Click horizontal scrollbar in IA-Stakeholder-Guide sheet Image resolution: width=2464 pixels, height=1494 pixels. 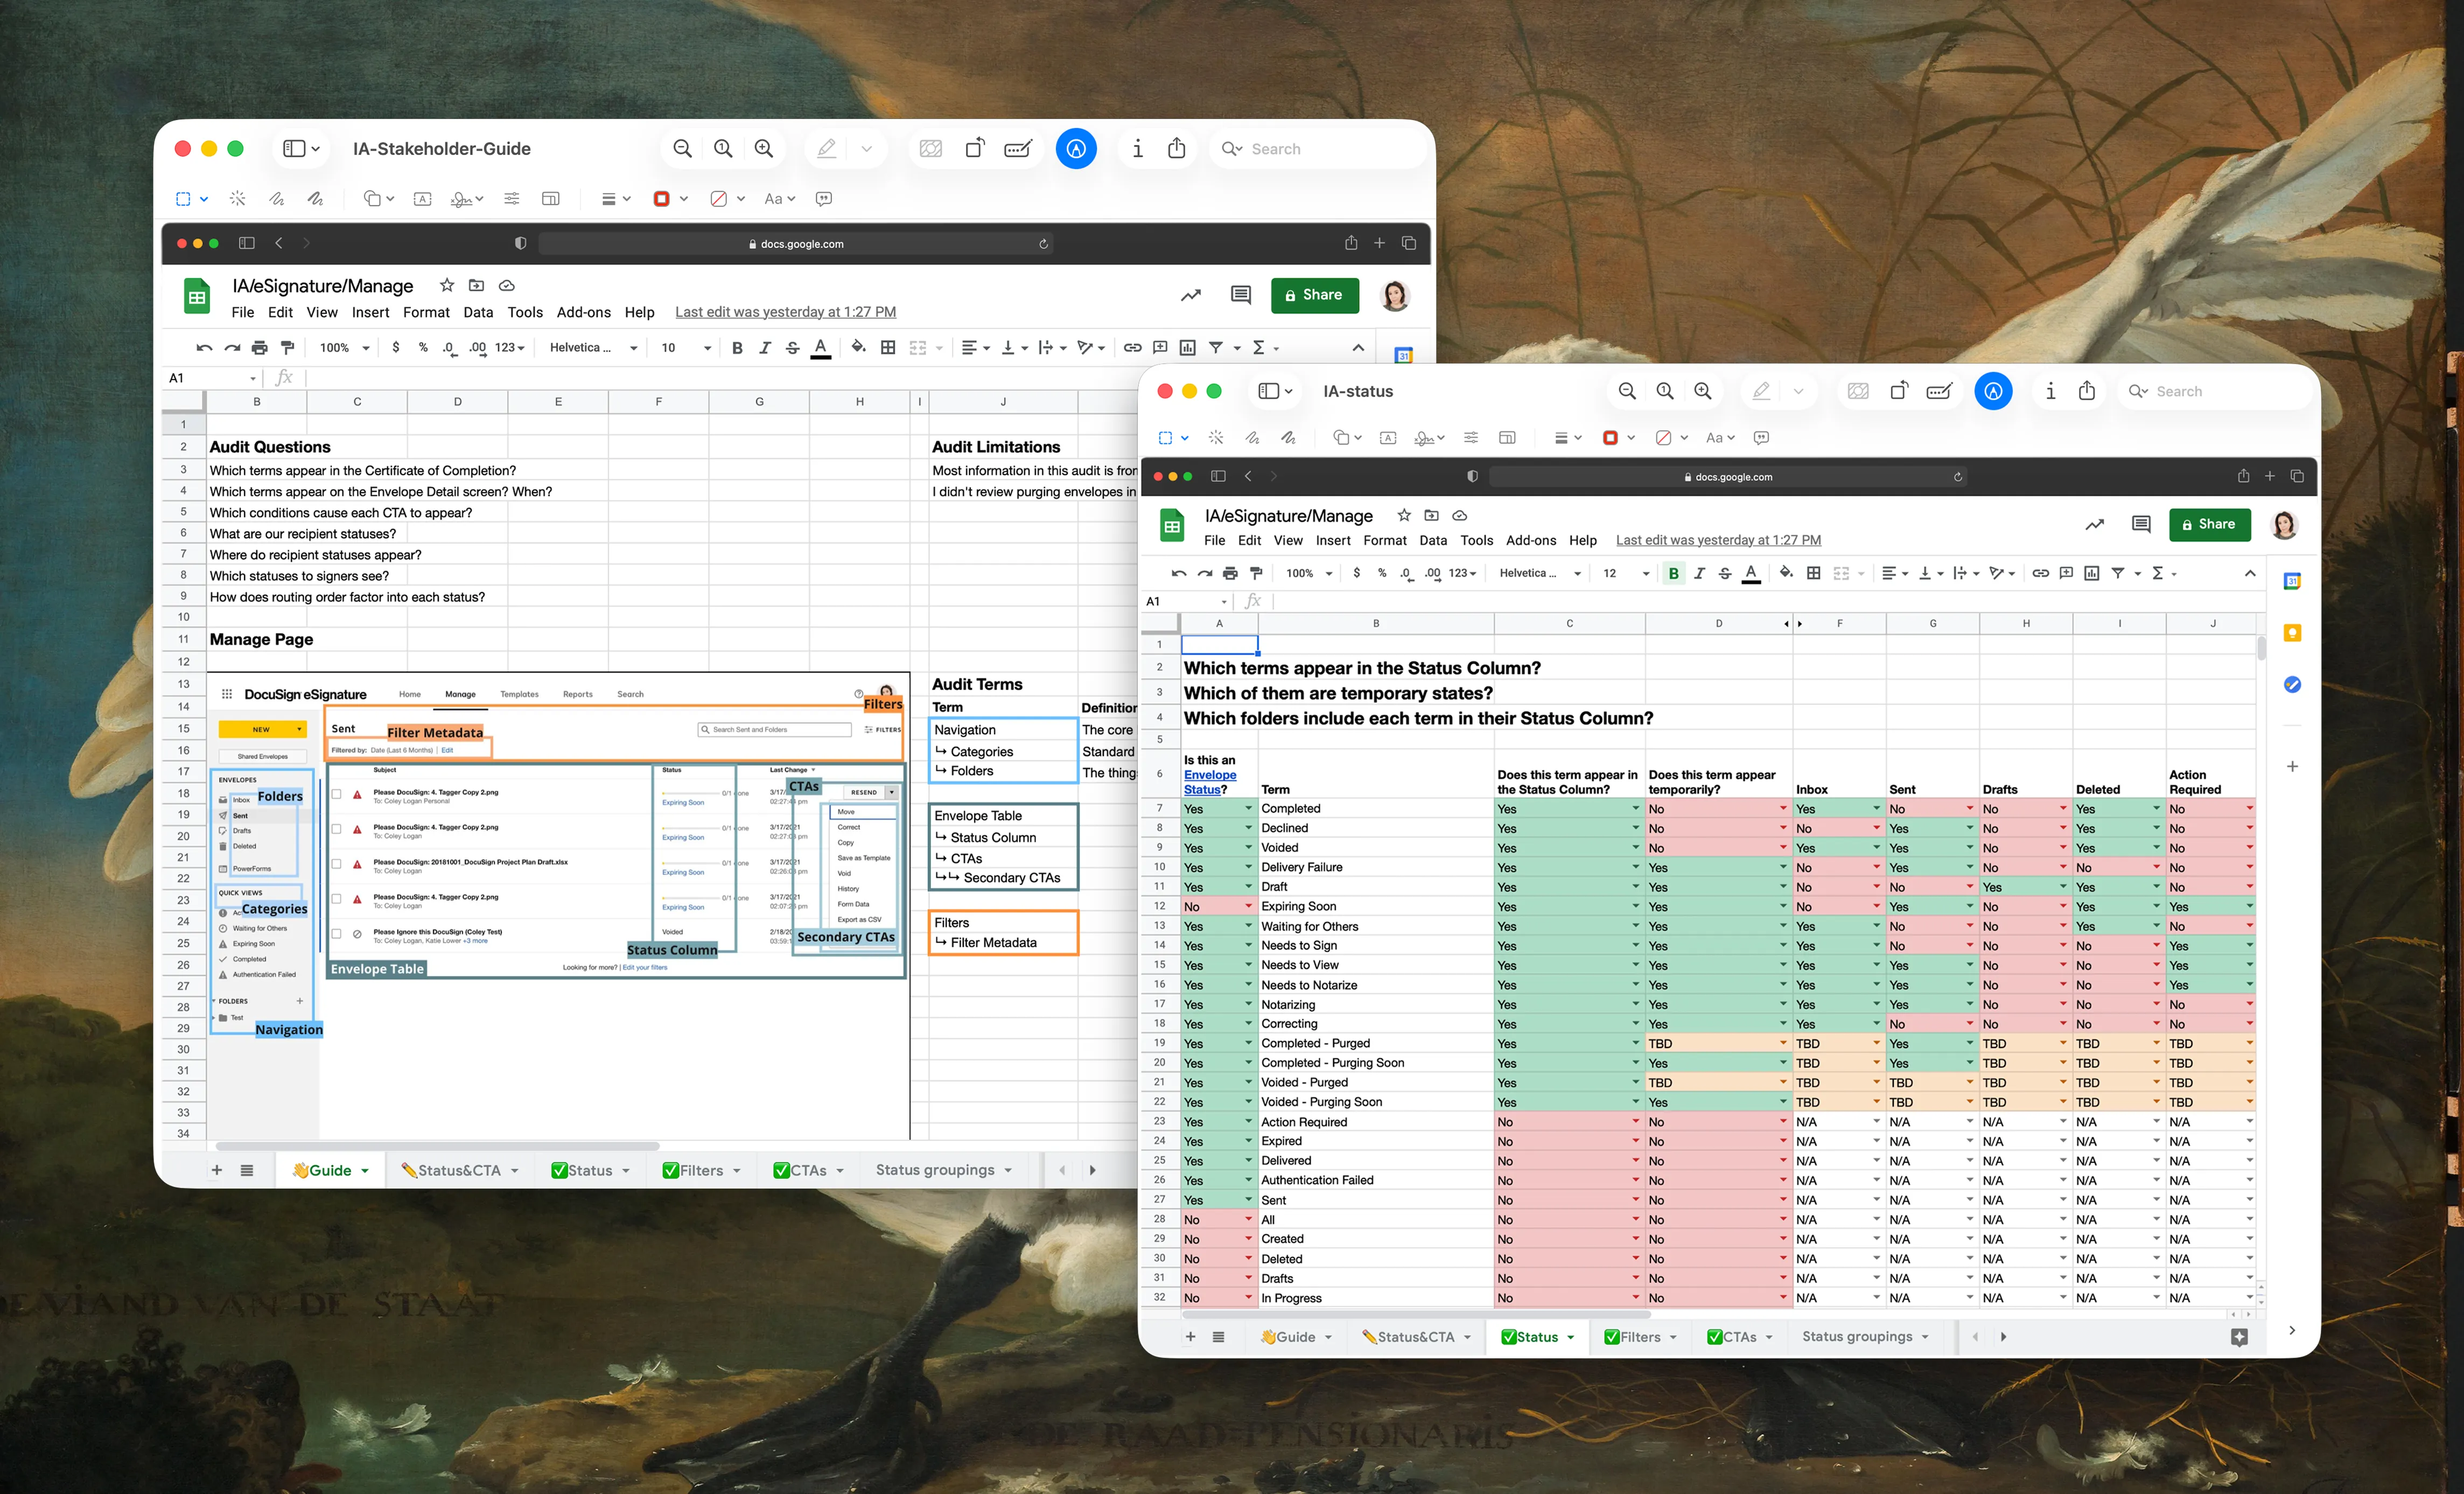[438, 1146]
